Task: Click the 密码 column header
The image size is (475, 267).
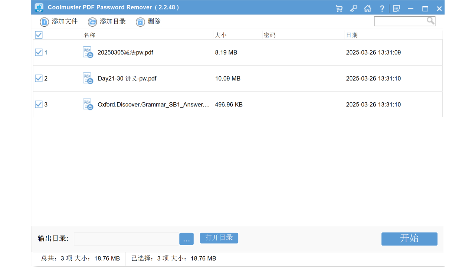Action: (270, 34)
